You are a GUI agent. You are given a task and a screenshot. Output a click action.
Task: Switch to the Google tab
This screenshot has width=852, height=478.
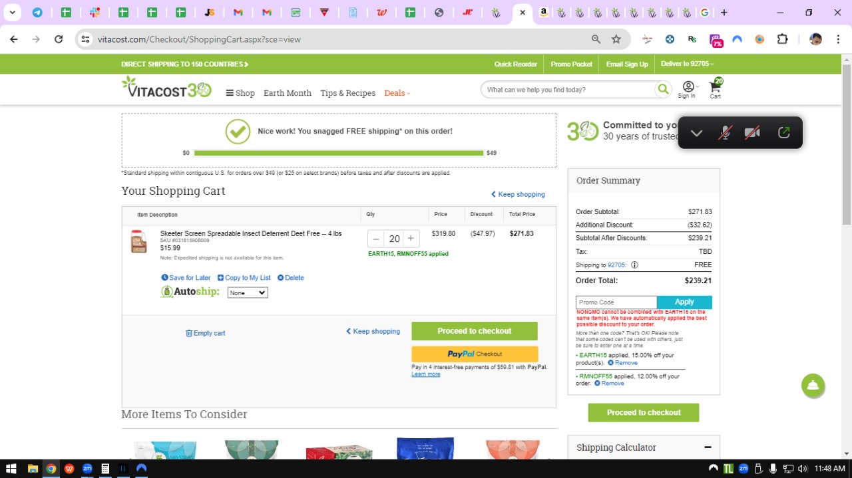point(704,13)
